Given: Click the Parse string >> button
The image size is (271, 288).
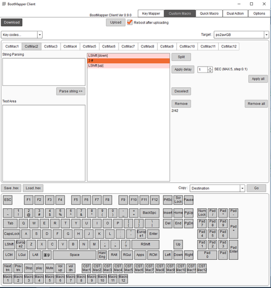Looking at the screenshot, I should coord(71,91).
